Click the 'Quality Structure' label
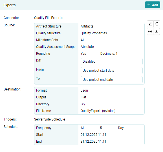163x152 pixels. point(48,33)
